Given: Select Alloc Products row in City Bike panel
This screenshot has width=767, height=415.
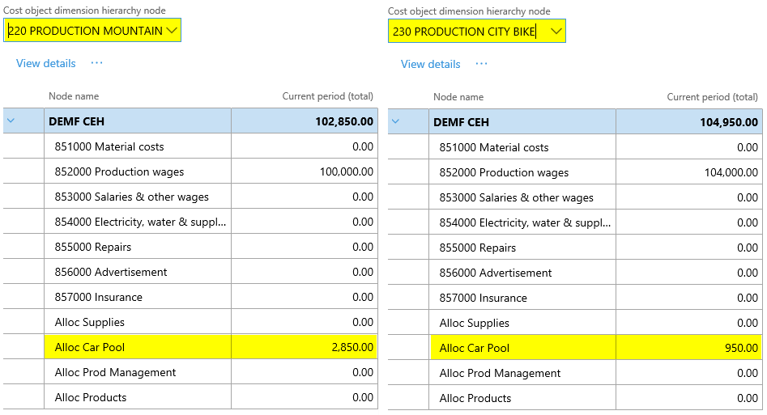Looking at the screenshot, I should pos(475,398).
